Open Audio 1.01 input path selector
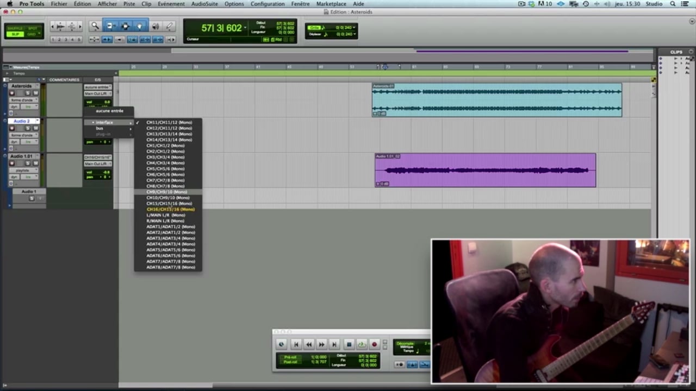The height and width of the screenshot is (391, 696). [97, 157]
